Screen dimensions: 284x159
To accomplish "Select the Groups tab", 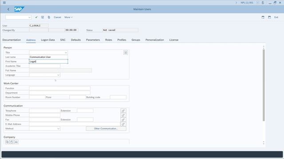I will tap(136, 40).
